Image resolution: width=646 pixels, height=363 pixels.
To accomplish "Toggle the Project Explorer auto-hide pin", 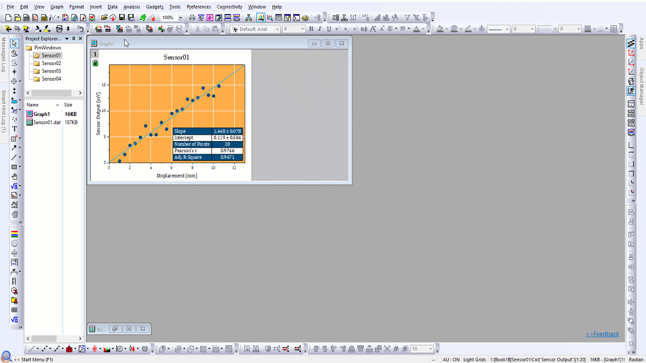I will (74, 39).
